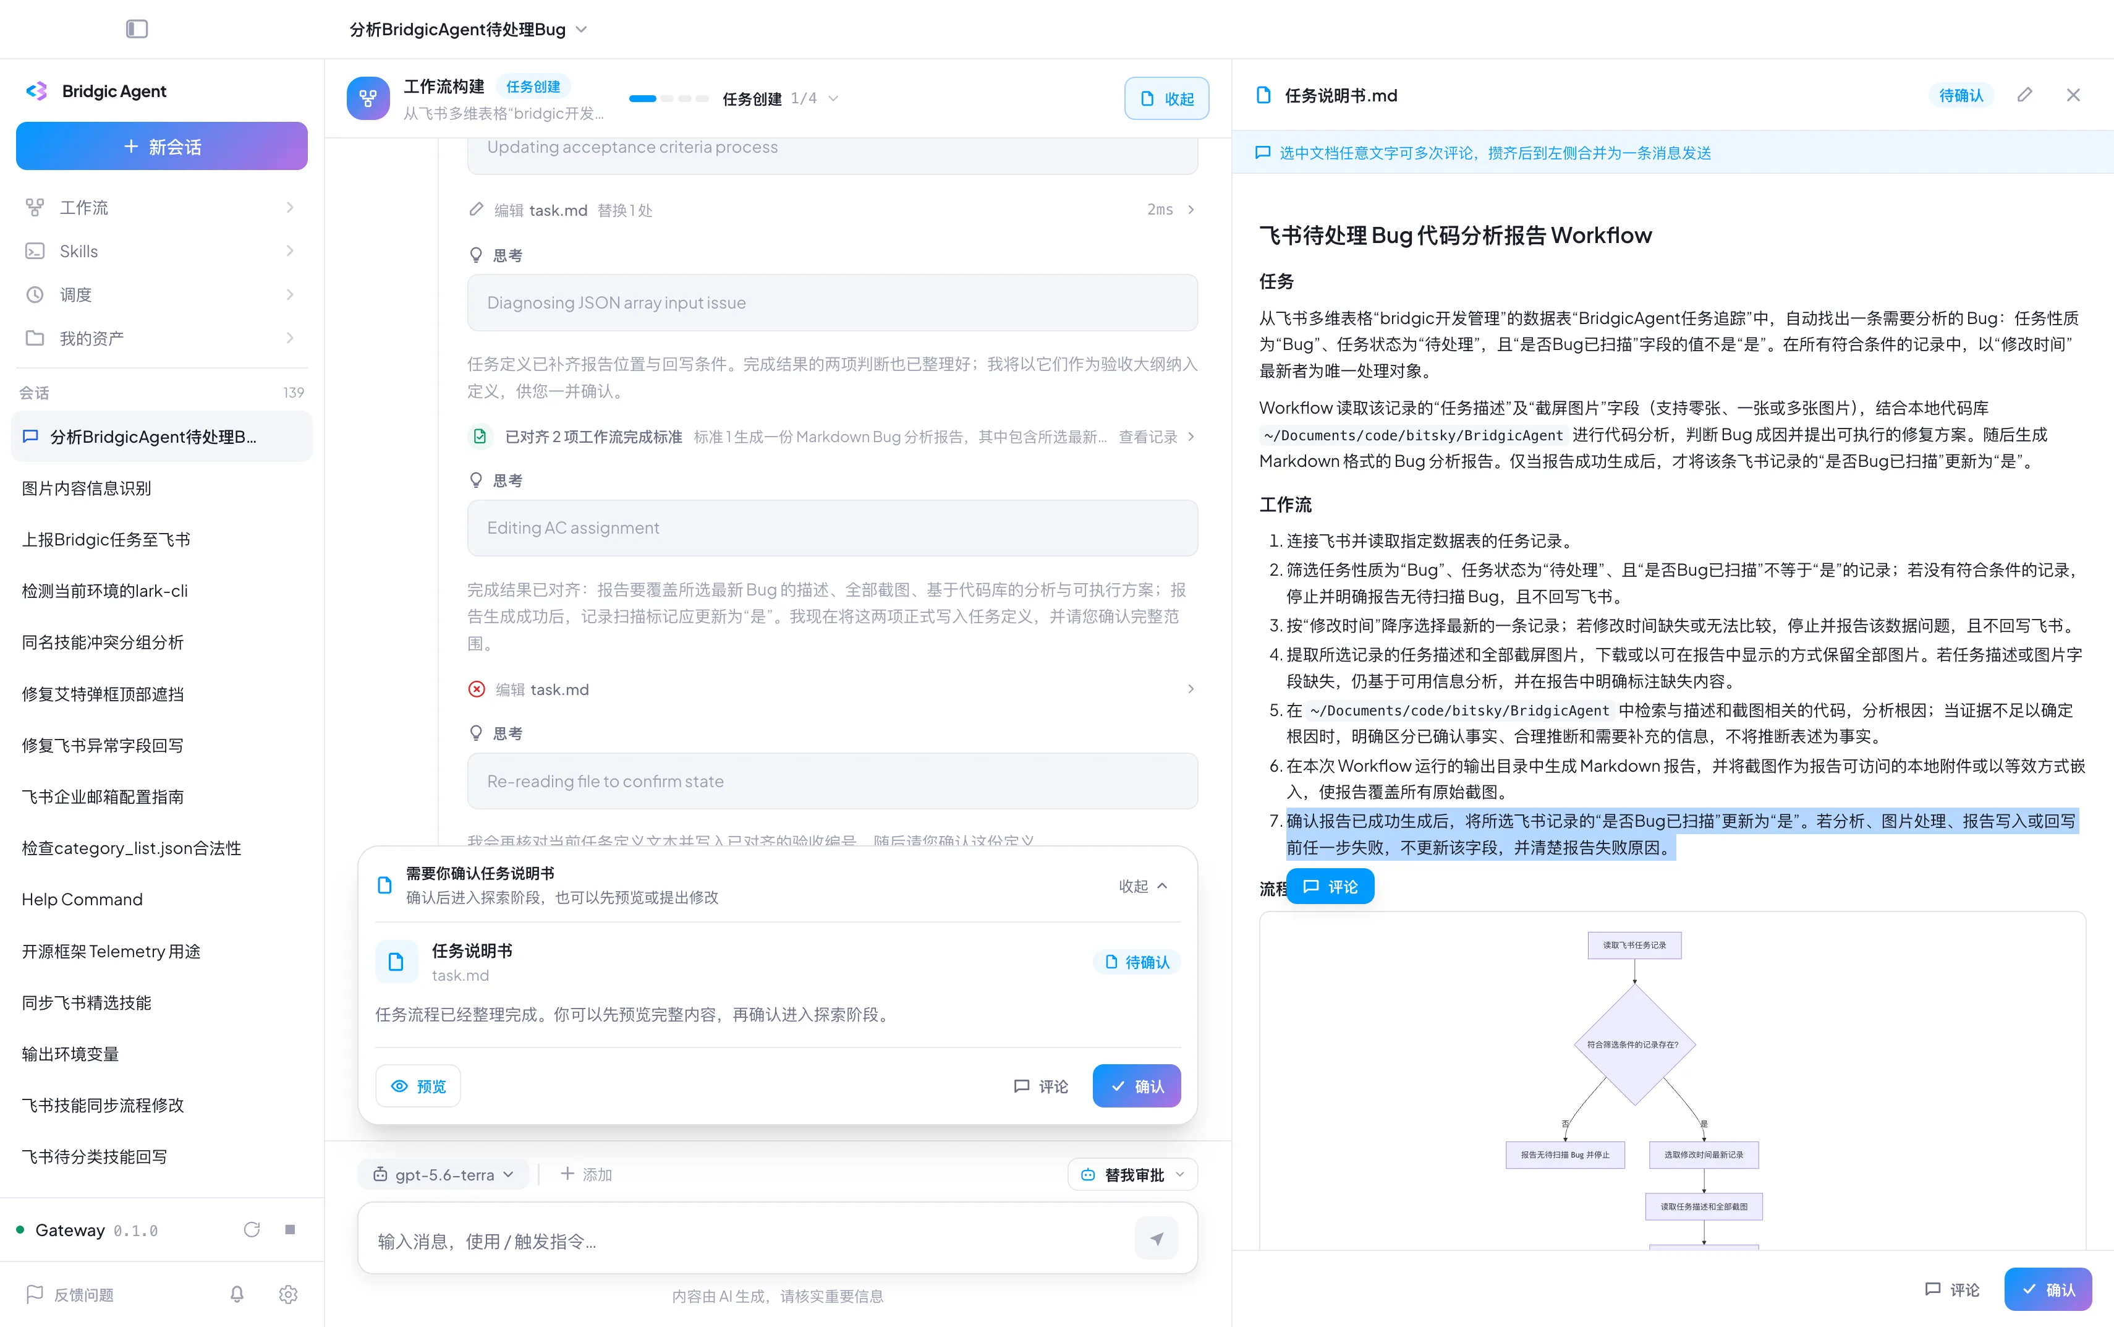
Task: Expand chevron next to 调度
Action: 289,295
